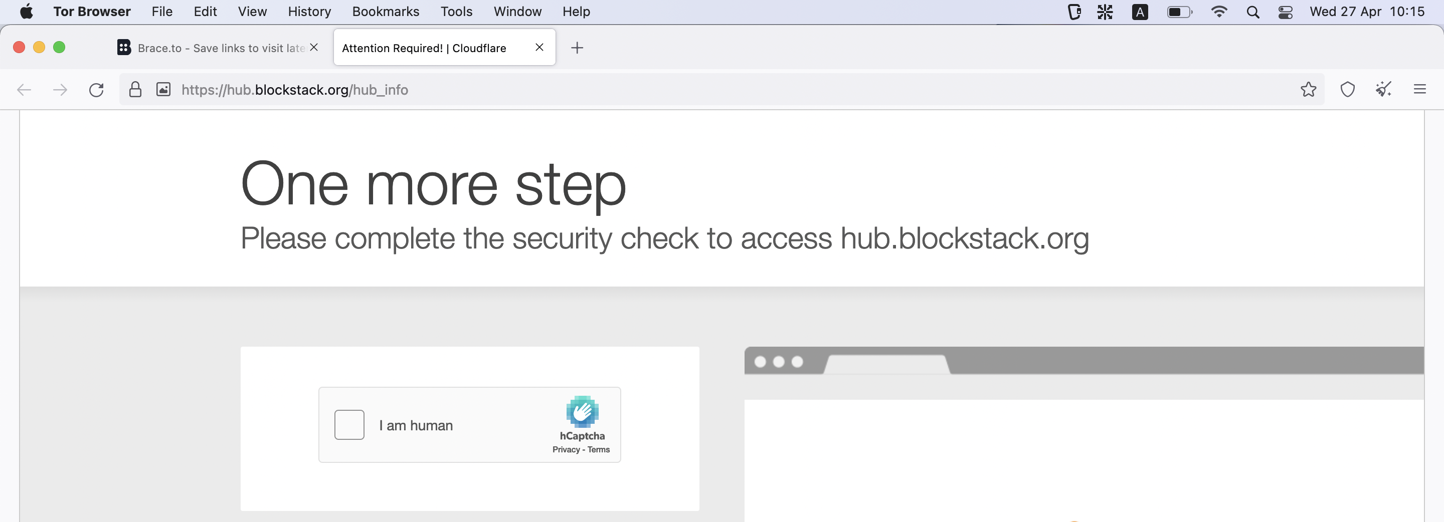
Task: Close the Attention Required Cloudflare tab
Action: 539,47
